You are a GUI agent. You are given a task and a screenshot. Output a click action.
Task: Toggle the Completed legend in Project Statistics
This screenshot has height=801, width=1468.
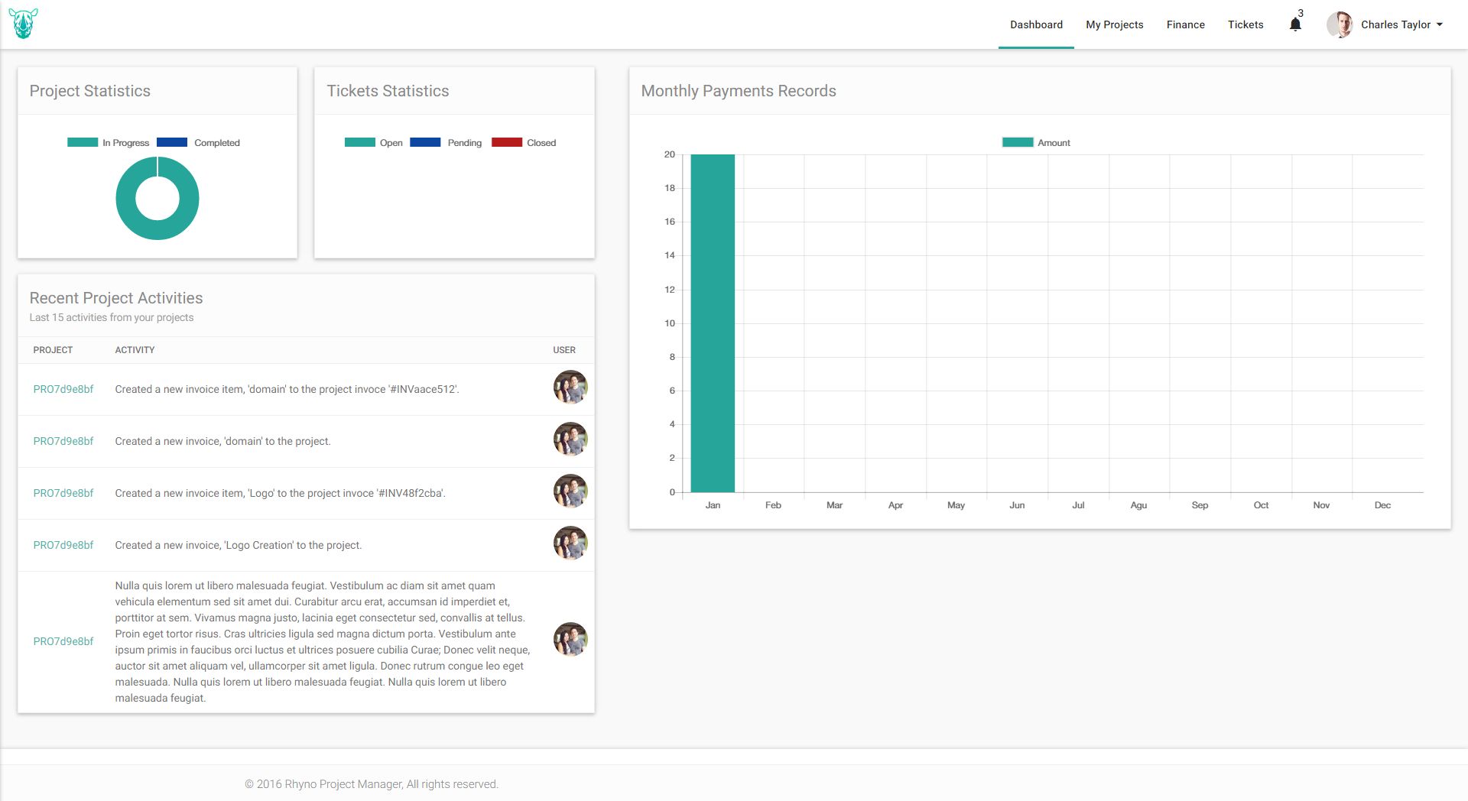pyautogui.click(x=199, y=143)
